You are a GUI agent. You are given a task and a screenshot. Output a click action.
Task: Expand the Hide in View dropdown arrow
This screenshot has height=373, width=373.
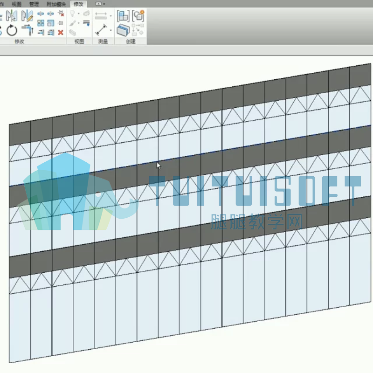coord(78,14)
